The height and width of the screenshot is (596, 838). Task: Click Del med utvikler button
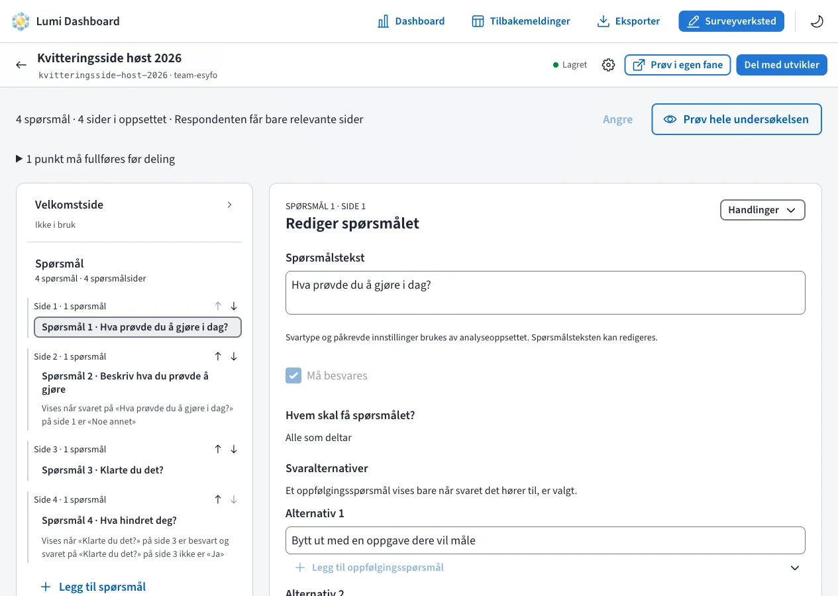tap(782, 65)
